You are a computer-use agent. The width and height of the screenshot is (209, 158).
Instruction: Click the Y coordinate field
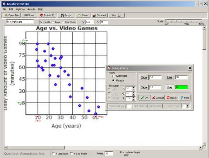(x=104, y=22)
